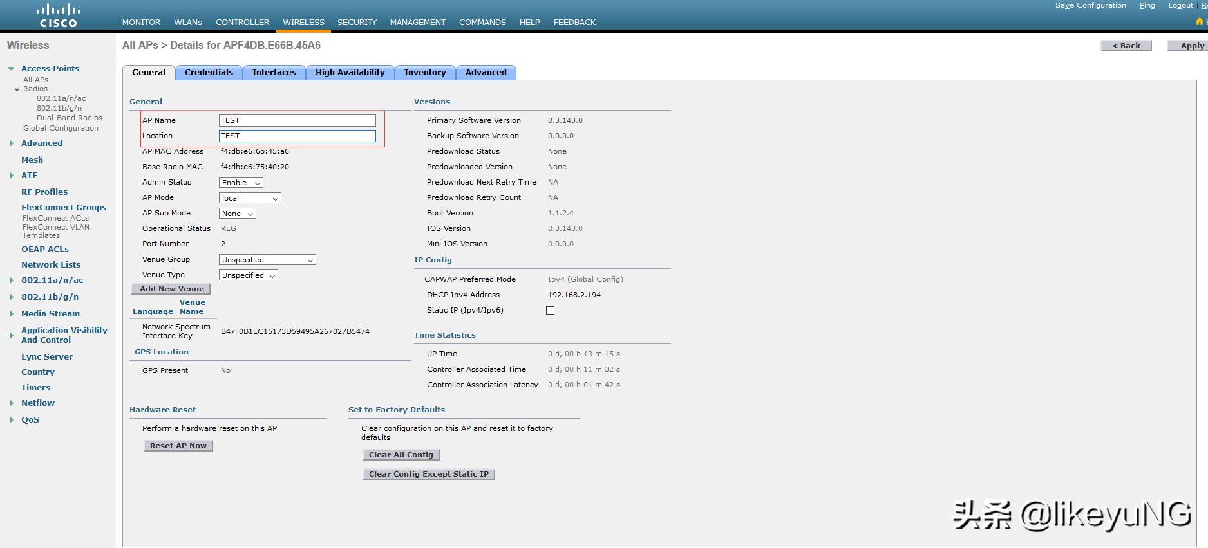This screenshot has width=1208, height=548.
Task: Open the WIRELESS menu
Action: 303,22
